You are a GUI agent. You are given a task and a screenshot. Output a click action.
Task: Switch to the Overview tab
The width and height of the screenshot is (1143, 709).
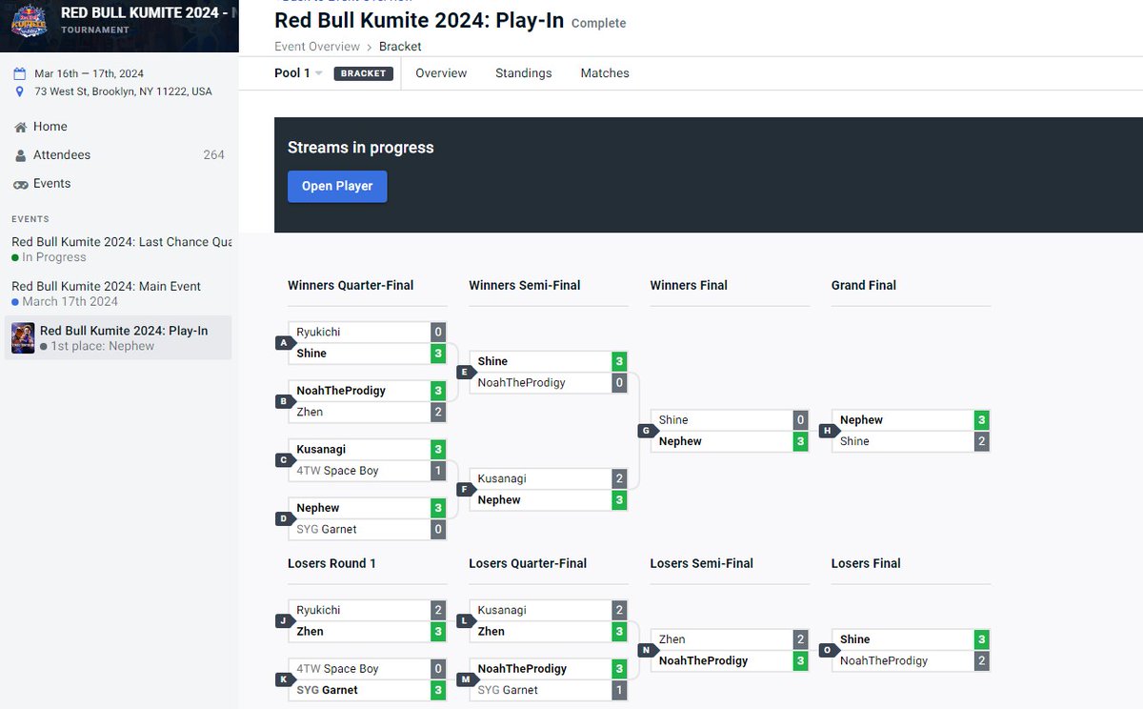pyautogui.click(x=441, y=73)
